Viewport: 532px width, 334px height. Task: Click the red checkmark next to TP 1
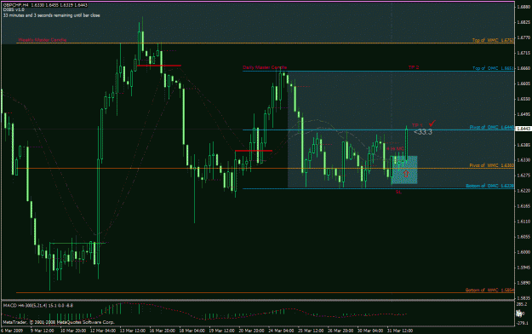tap(432, 124)
